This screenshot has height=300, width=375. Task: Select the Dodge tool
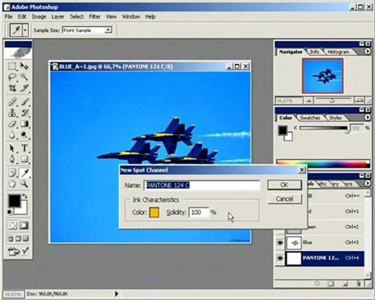point(25,135)
